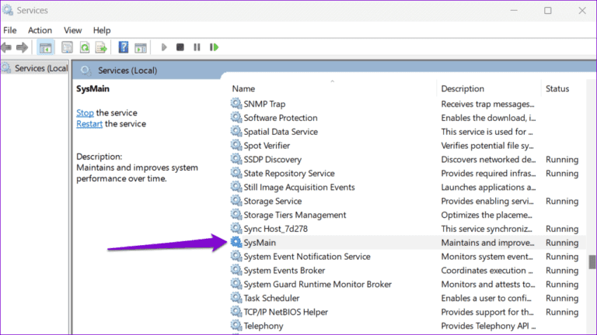Open the View menu

click(x=72, y=29)
